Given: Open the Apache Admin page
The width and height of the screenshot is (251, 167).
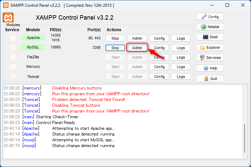Looking at the screenshot, I should (137, 38).
